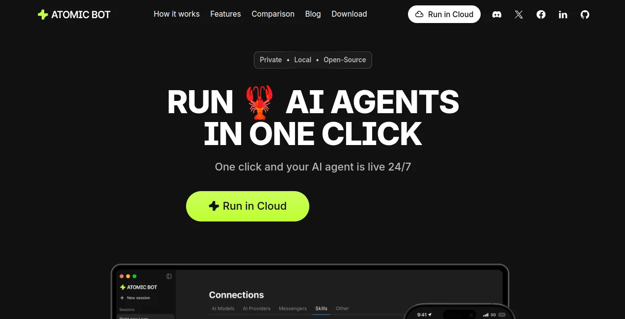Click the Private Local Open-Source badge
Viewport: 625px width, 319px height.
pos(313,60)
